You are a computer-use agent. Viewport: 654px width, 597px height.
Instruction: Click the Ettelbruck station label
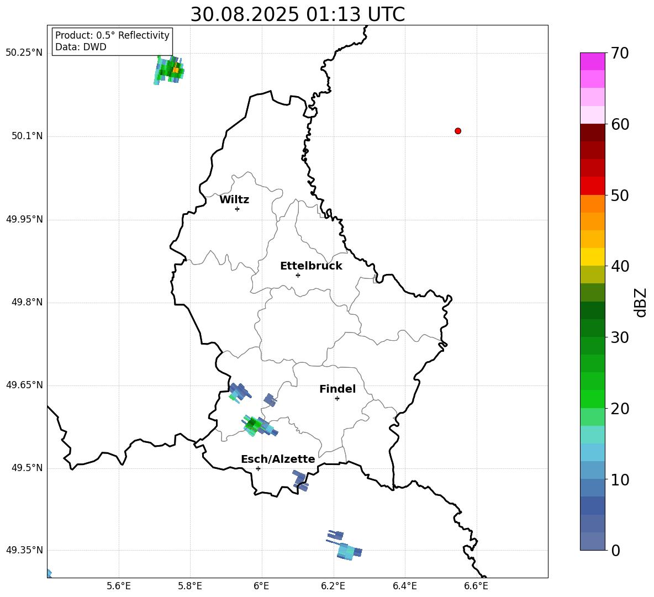pyautogui.click(x=311, y=266)
